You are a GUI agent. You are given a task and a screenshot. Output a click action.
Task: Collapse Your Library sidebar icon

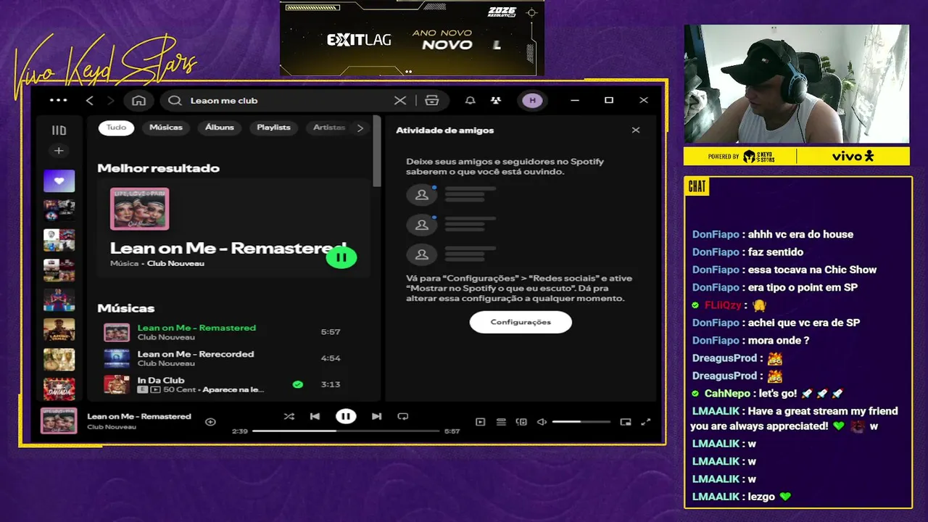59,130
